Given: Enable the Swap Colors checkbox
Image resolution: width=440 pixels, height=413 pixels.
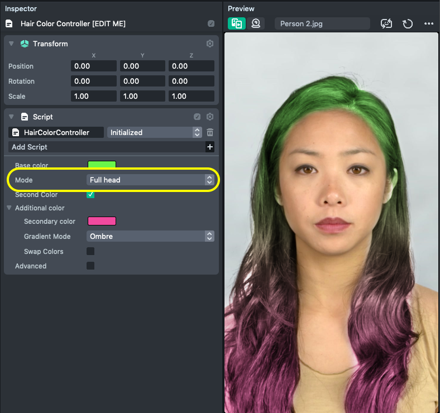Looking at the screenshot, I should pyautogui.click(x=90, y=251).
